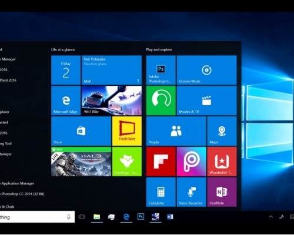Click the system tray icon right of the chevron

click(282, 217)
